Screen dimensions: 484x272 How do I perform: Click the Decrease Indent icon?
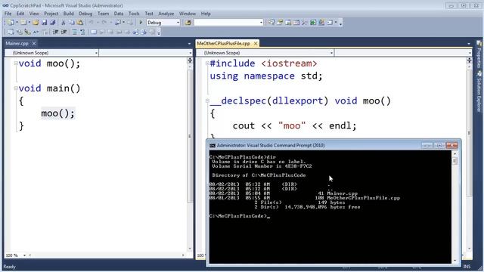[x=55, y=32]
